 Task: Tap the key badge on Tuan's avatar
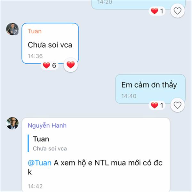(16, 32)
